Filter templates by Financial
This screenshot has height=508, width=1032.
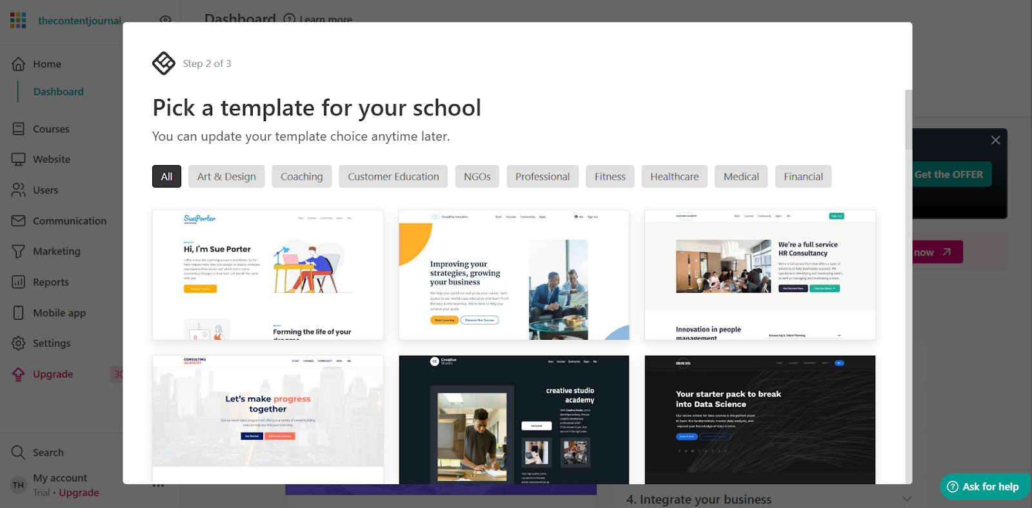[x=803, y=177]
